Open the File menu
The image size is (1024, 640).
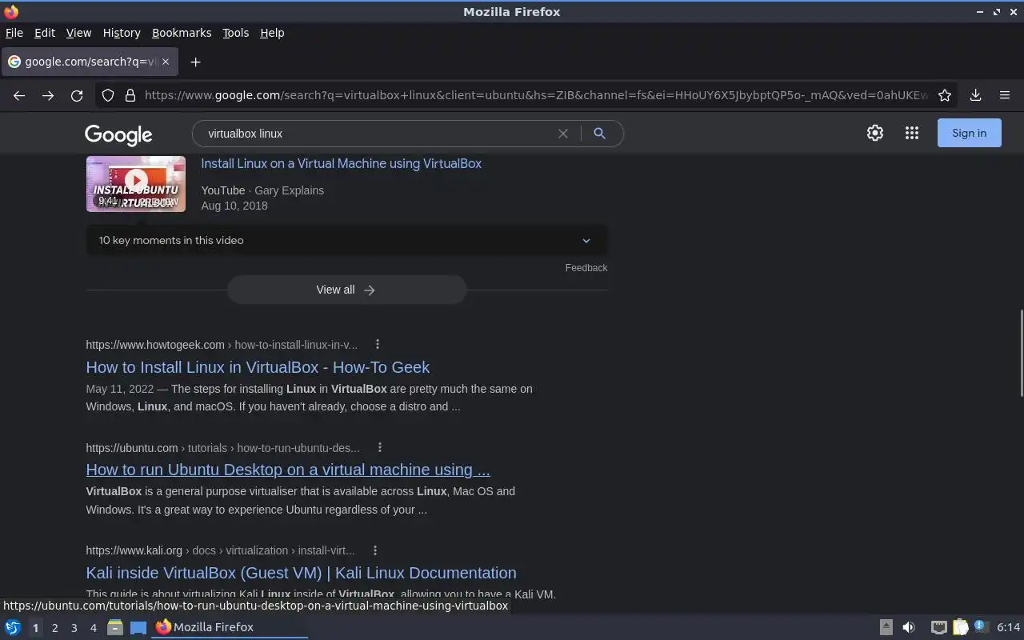[14, 33]
